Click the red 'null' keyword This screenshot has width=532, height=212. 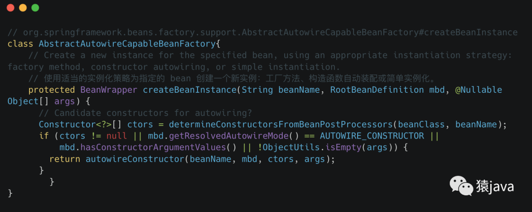click(116, 136)
